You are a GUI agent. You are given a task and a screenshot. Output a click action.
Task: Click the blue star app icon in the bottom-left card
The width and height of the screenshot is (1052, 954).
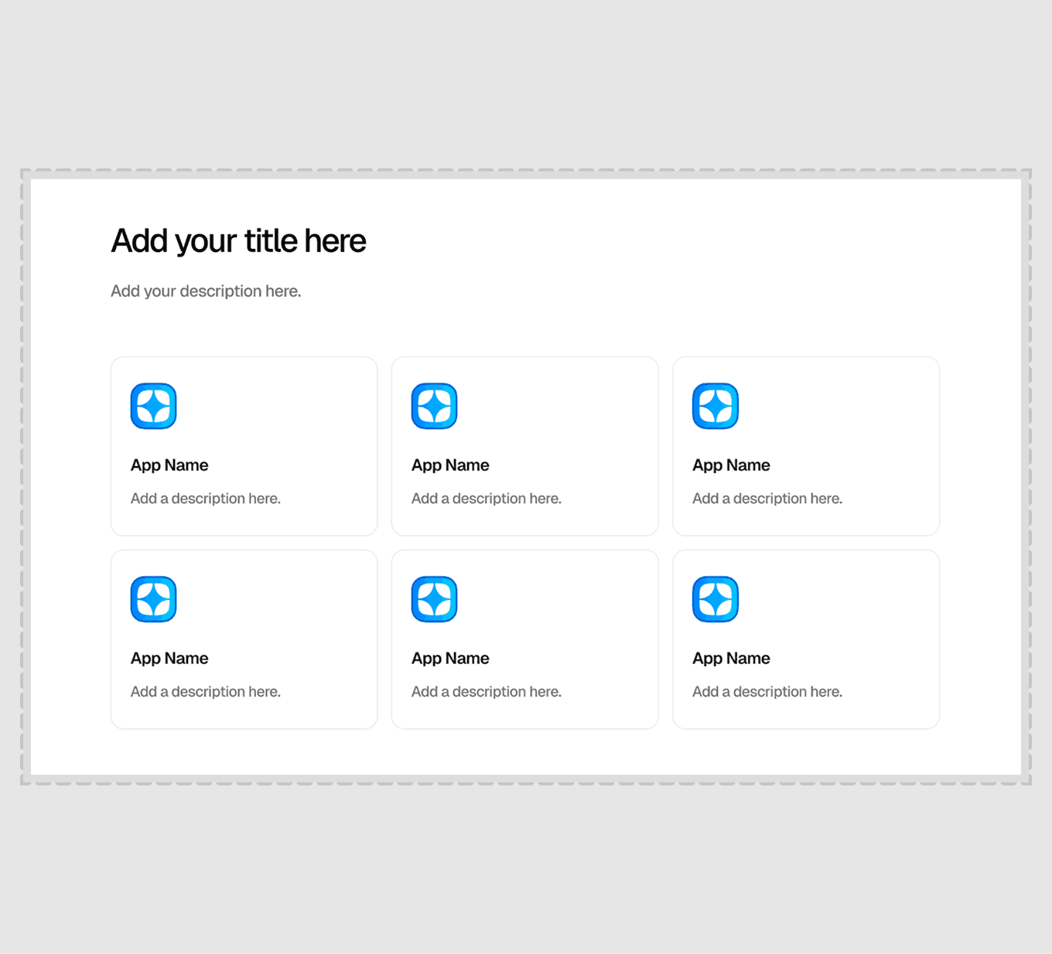153,599
